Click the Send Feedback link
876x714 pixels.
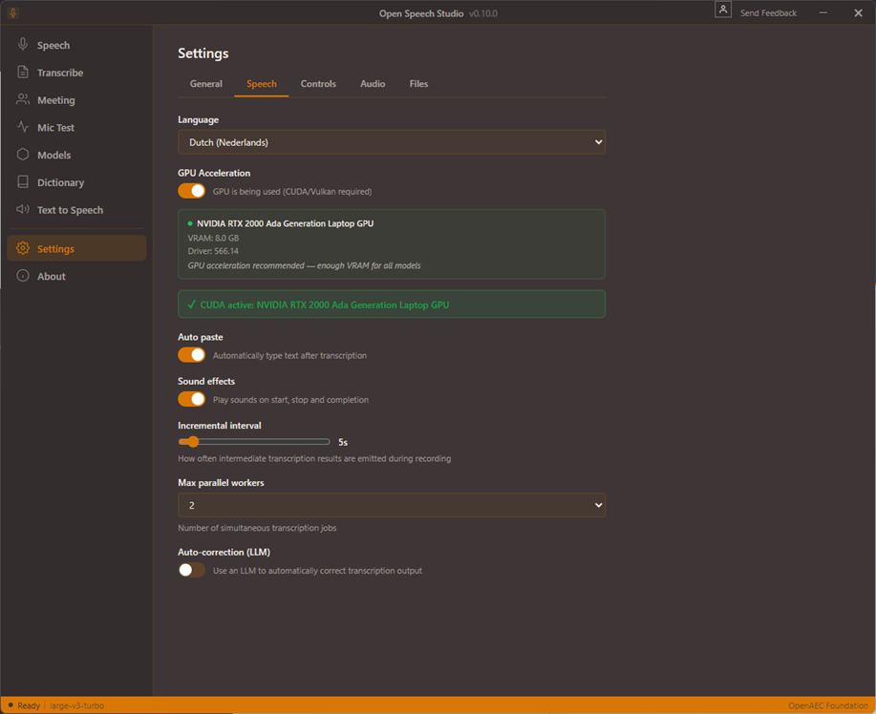(768, 12)
